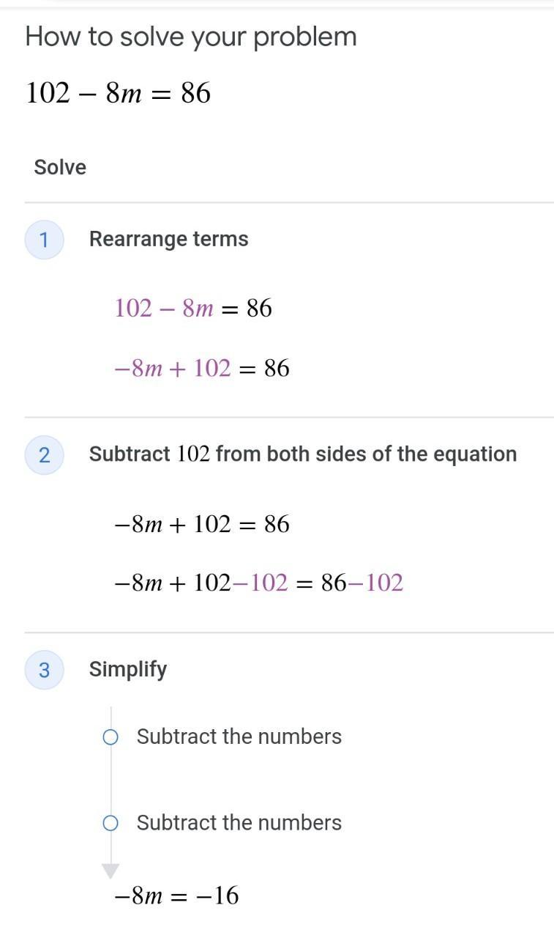Screen dimensions: 554x941
Task: Click the downward arrow above -8m = -16
Action: coord(111,871)
